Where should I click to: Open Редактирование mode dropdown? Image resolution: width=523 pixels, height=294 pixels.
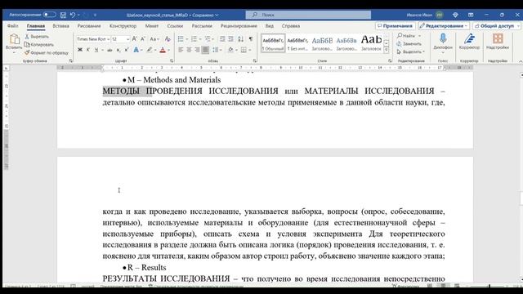tap(444, 25)
